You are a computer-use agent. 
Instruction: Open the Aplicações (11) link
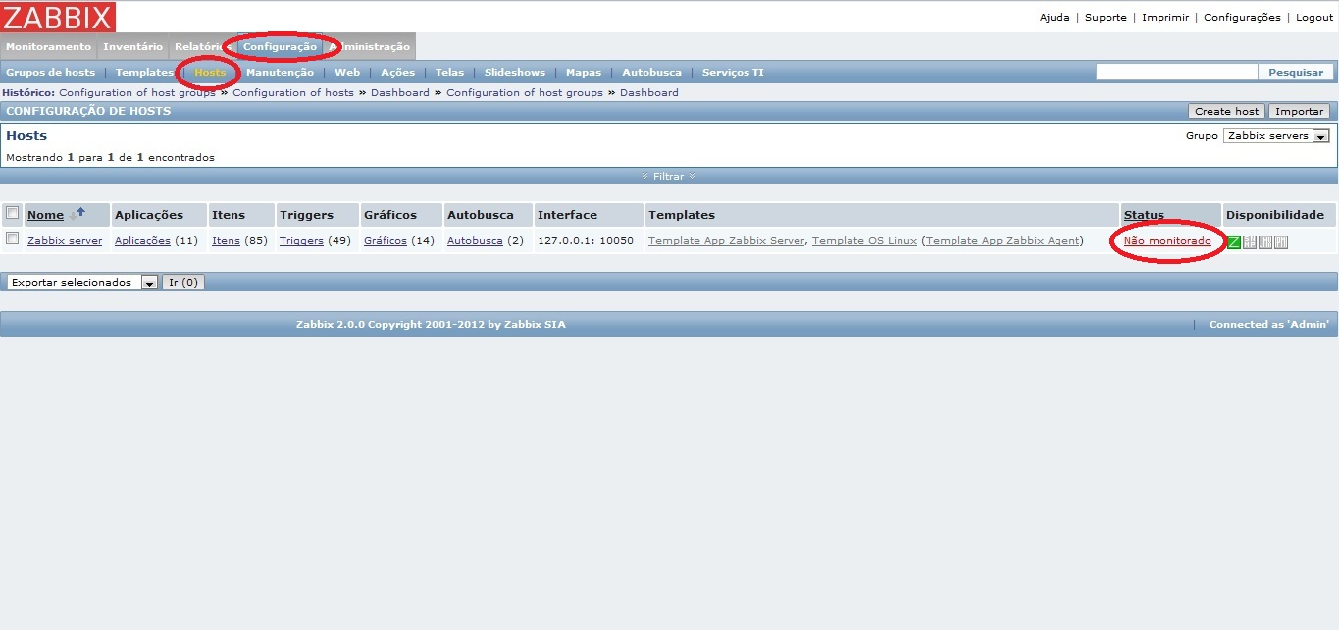(142, 241)
